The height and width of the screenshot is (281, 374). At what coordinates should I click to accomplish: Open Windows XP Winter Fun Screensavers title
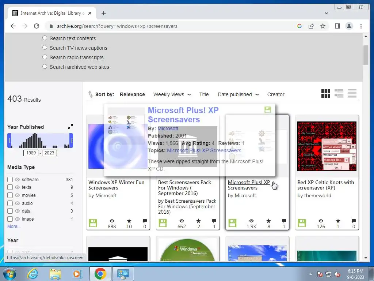pyautogui.click(x=117, y=185)
